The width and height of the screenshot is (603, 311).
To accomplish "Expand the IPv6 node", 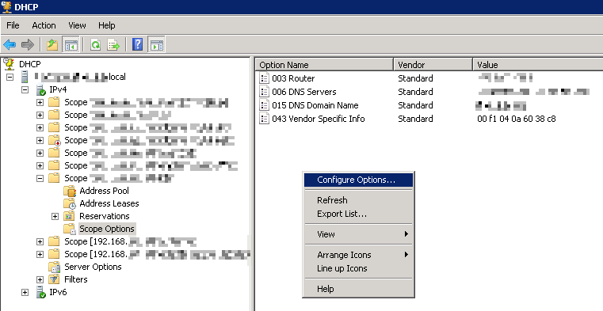I will coord(25,292).
